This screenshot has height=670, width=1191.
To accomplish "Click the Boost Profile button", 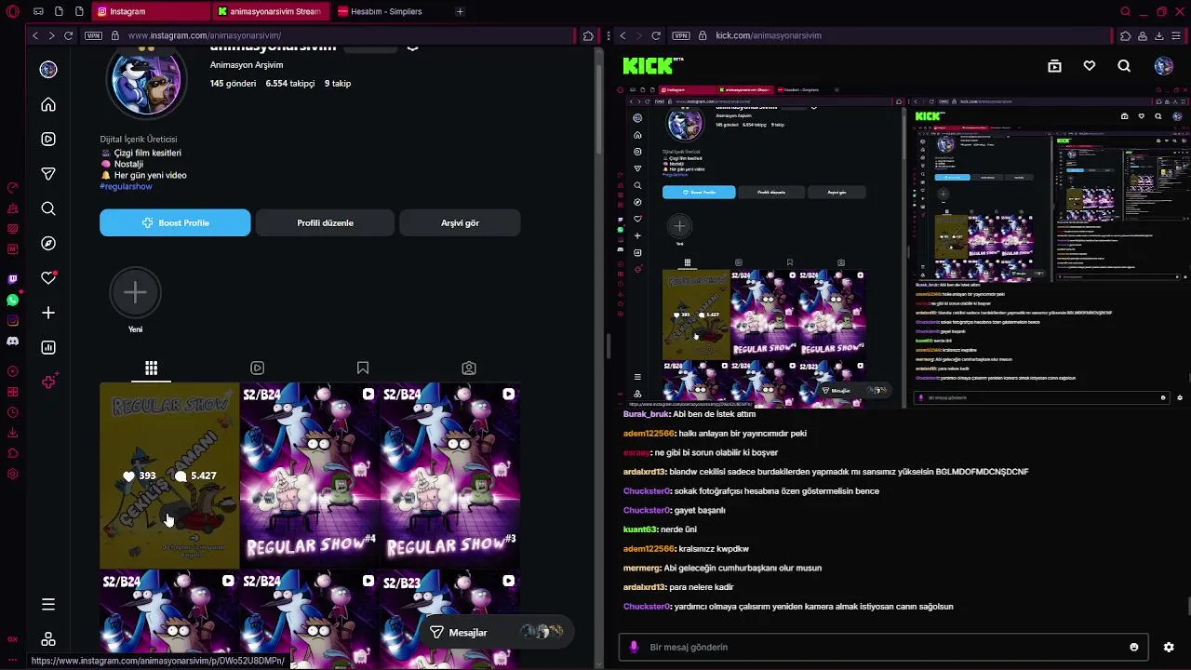I will pos(175,222).
